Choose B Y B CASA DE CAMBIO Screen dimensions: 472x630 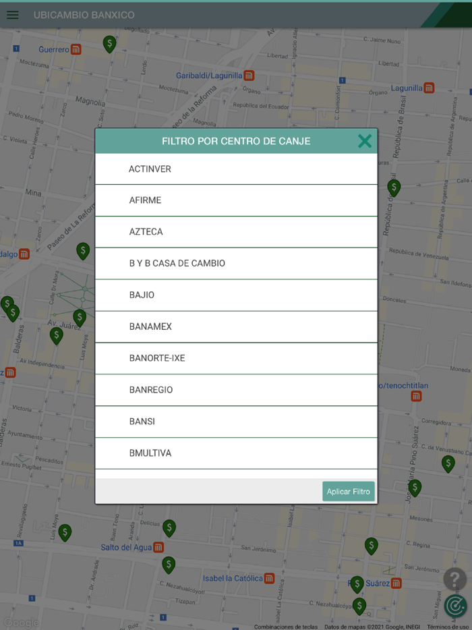click(236, 263)
